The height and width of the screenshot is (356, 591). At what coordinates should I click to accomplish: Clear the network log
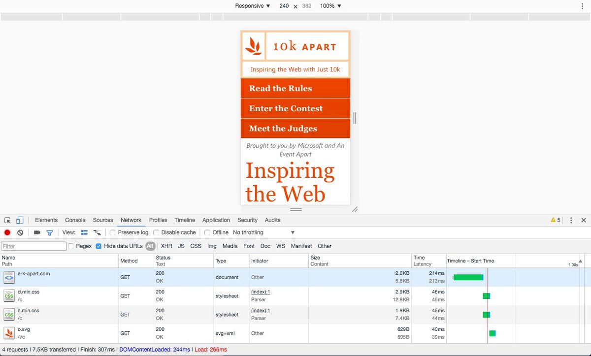[x=20, y=232]
